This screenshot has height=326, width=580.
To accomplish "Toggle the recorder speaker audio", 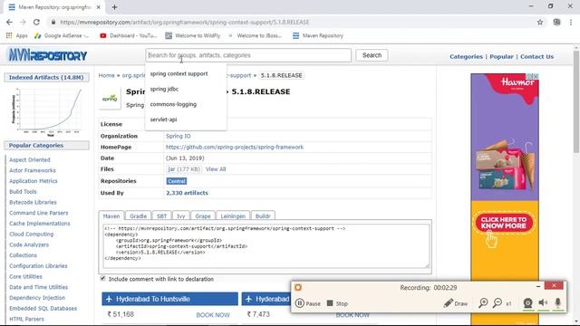I will (x=543, y=302).
